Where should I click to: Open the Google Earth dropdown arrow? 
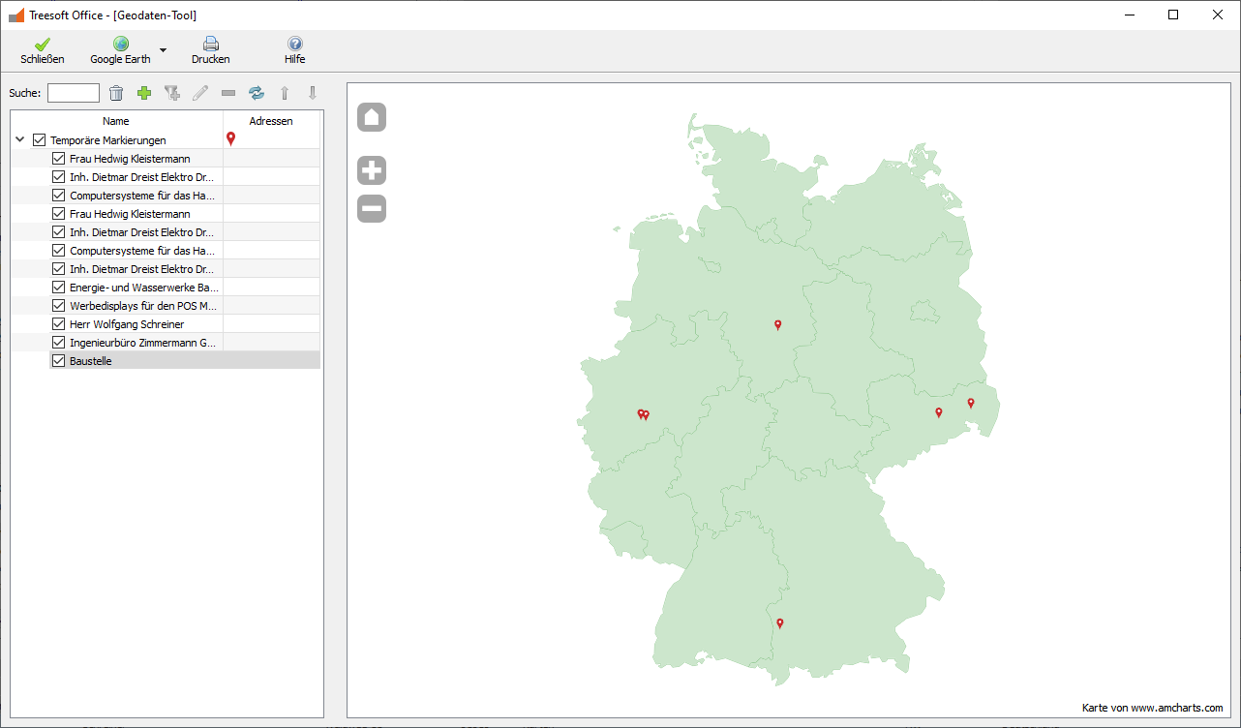pos(163,50)
